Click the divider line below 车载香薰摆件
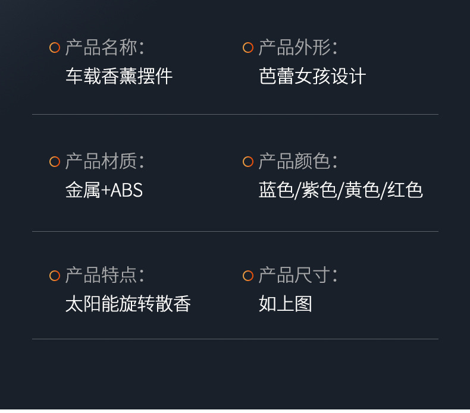Image resolution: width=470 pixels, height=413 pixels. pos(235,114)
